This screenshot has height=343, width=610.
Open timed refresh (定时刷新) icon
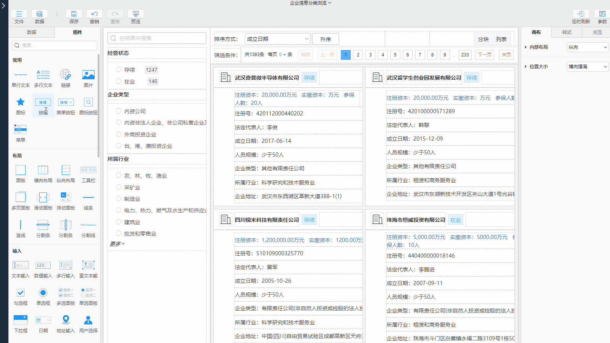(x=581, y=14)
